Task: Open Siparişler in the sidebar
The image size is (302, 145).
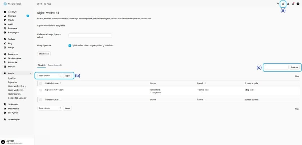Action: click(12, 16)
